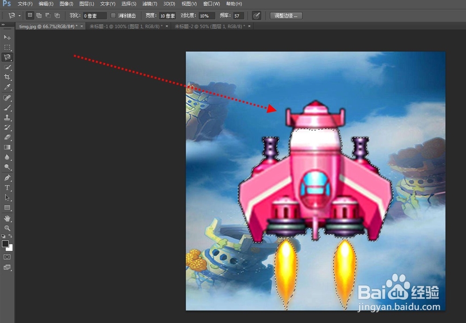Open the 编辑(E) menu
466x323 pixels.
pyautogui.click(x=46, y=4)
